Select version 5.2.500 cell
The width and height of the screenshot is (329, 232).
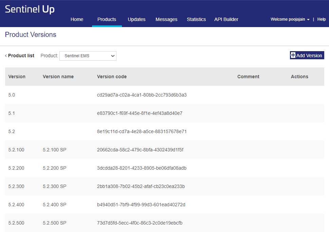(16, 223)
